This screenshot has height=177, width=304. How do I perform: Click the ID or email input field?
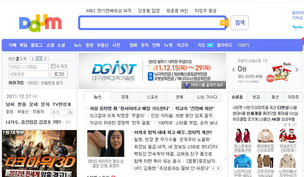coord(29,67)
